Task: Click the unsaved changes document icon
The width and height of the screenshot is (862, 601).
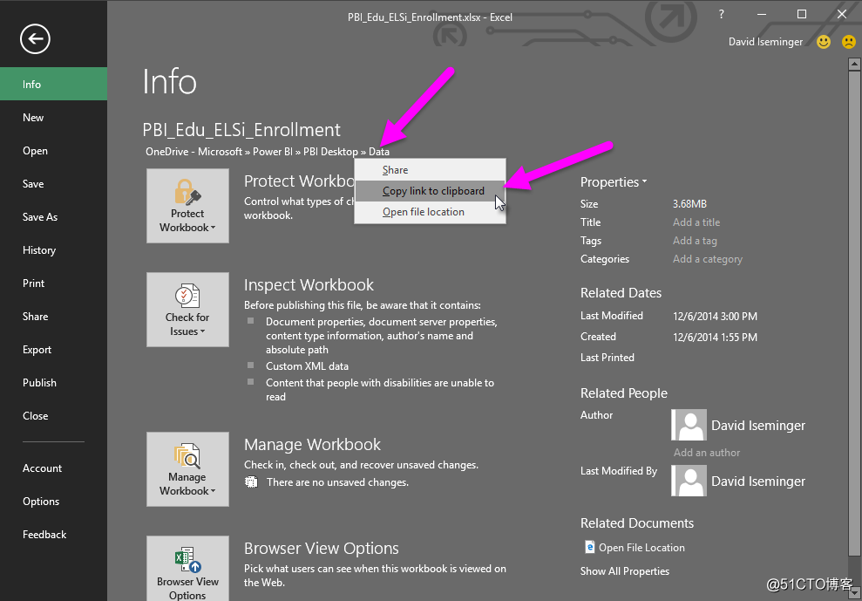Action: tap(251, 482)
